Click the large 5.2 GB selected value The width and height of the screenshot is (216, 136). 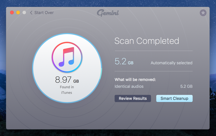124,61
